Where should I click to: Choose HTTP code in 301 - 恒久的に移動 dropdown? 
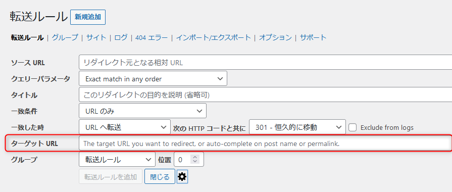pyautogui.click(x=297, y=127)
